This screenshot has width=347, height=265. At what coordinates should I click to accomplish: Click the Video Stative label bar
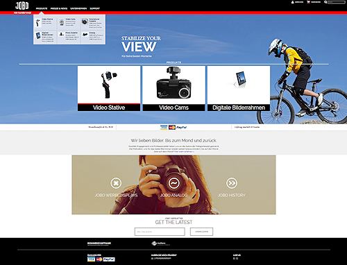(109, 108)
